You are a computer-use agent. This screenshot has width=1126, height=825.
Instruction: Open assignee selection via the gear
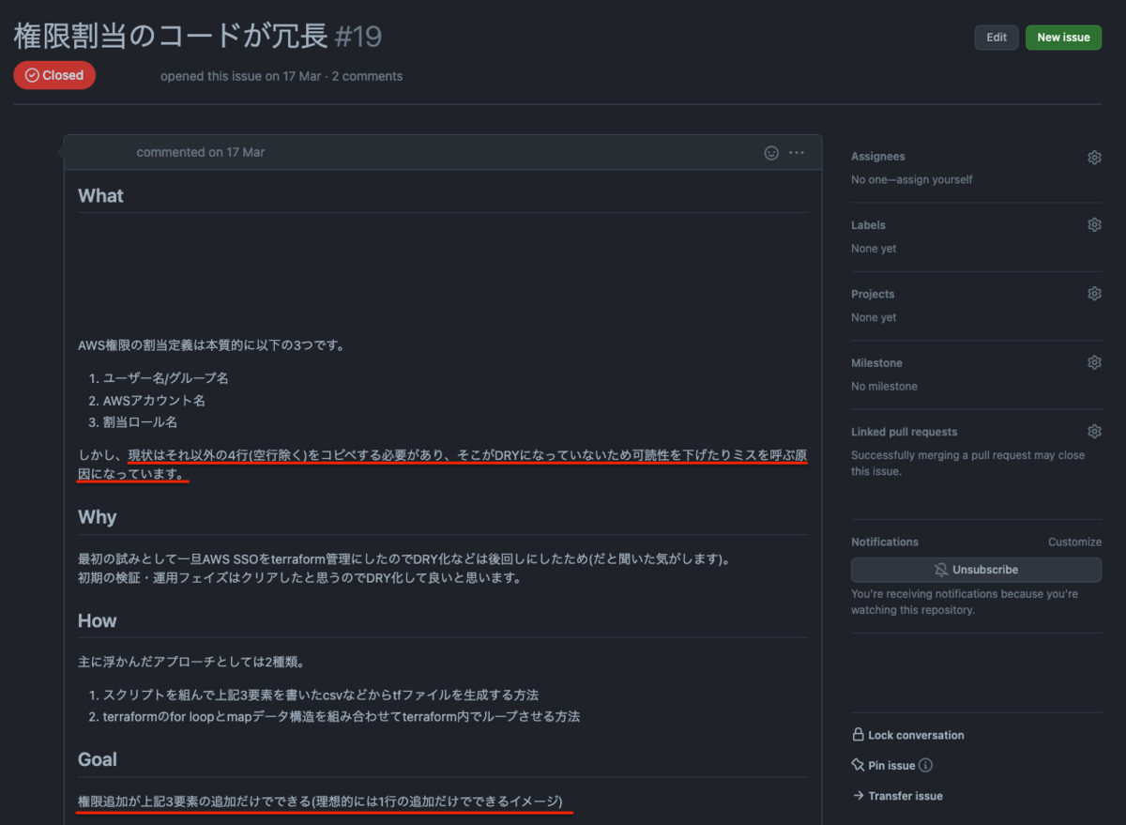[1094, 157]
